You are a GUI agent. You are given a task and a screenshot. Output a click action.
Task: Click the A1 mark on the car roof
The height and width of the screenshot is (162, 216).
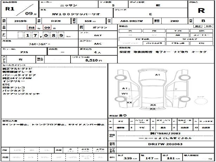pos(158,75)
